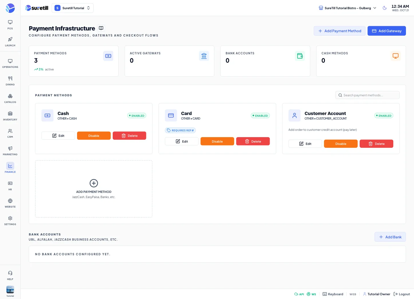This screenshot has height=299, width=414.
Task: Click the Tutorial Owner profile link
Action: 377,294
